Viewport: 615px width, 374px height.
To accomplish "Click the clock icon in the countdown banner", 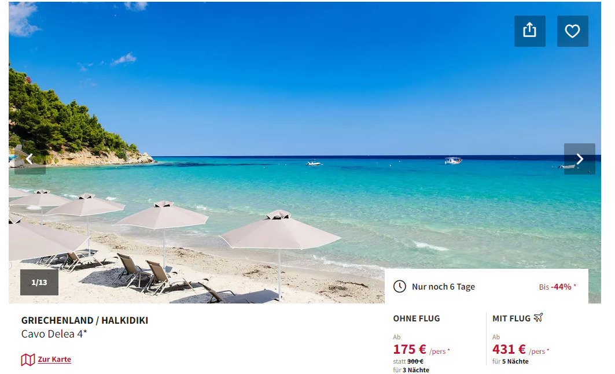I will point(400,287).
